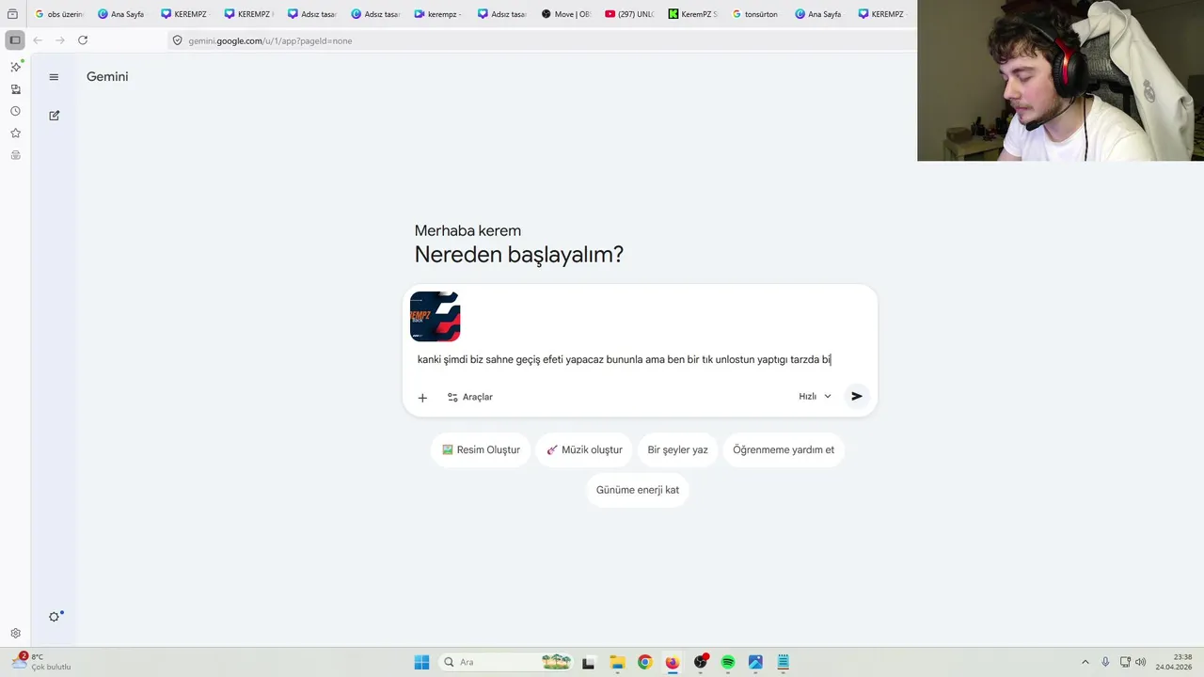Viewport: 1204px width, 677px height.
Task: Switch to the 'KeremPZ S' tab
Action: coord(692,14)
